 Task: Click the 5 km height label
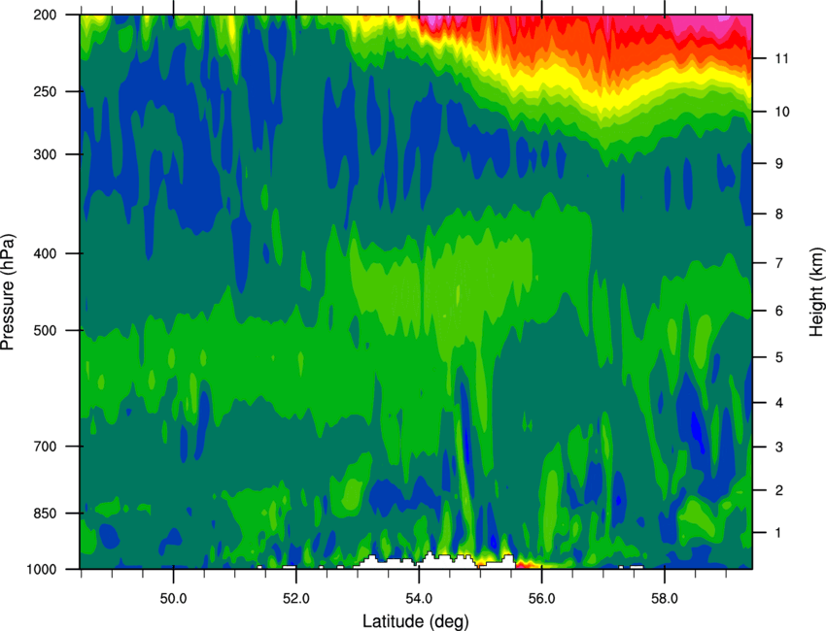(x=779, y=357)
